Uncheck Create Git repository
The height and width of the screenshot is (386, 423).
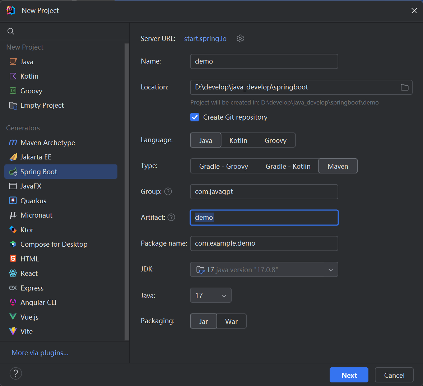coord(194,117)
